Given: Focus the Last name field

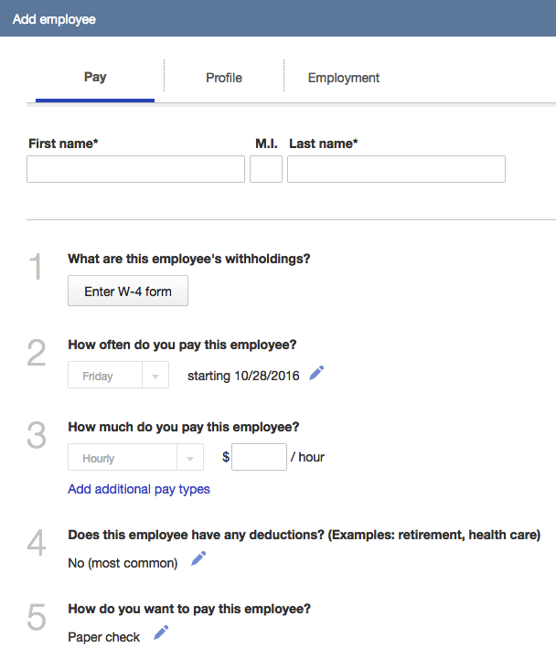Looking at the screenshot, I should tap(396, 169).
